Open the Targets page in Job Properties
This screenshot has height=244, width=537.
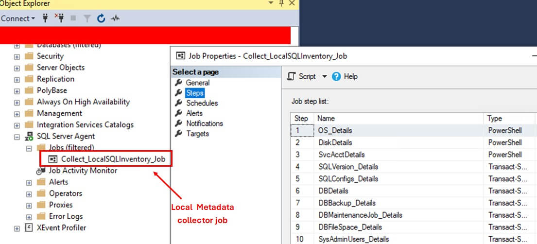pyautogui.click(x=198, y=134)
